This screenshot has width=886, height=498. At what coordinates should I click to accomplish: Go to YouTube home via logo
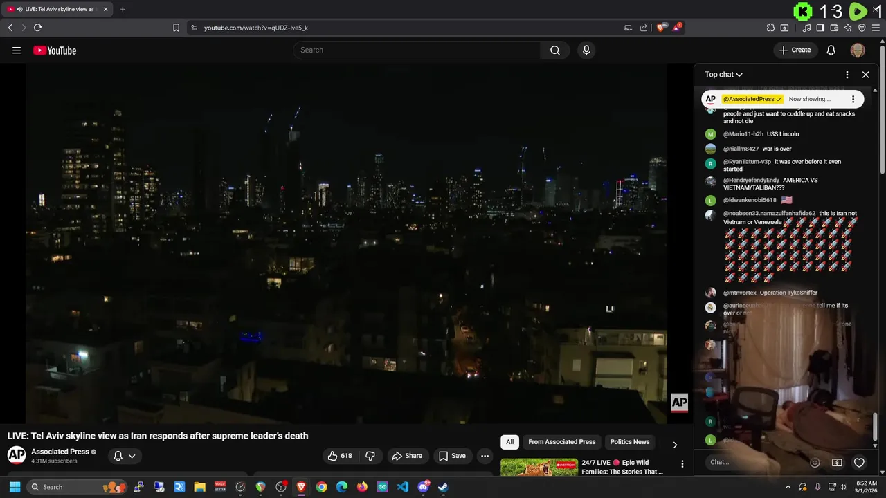(55, 50)
